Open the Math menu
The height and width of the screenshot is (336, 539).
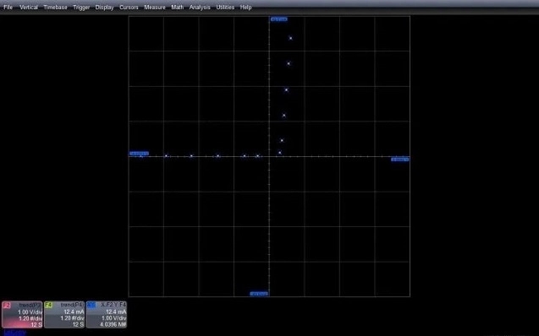point(178,8)
